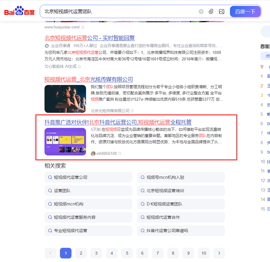The width and height of the screenshot is (270, 262).
Task: Go to next results page arrow
Action: coord(219,253)
